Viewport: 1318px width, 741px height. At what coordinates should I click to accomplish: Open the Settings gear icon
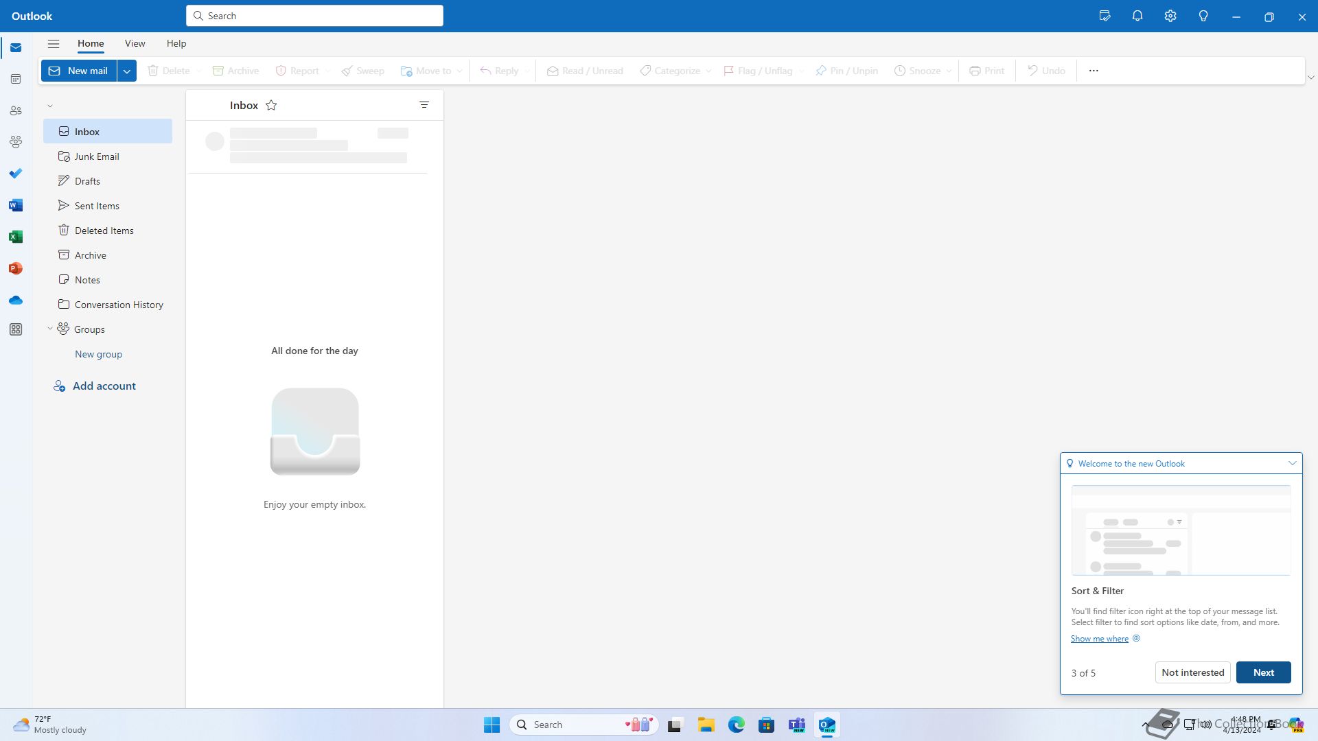pyautogui.click(x=1170, y=16)
